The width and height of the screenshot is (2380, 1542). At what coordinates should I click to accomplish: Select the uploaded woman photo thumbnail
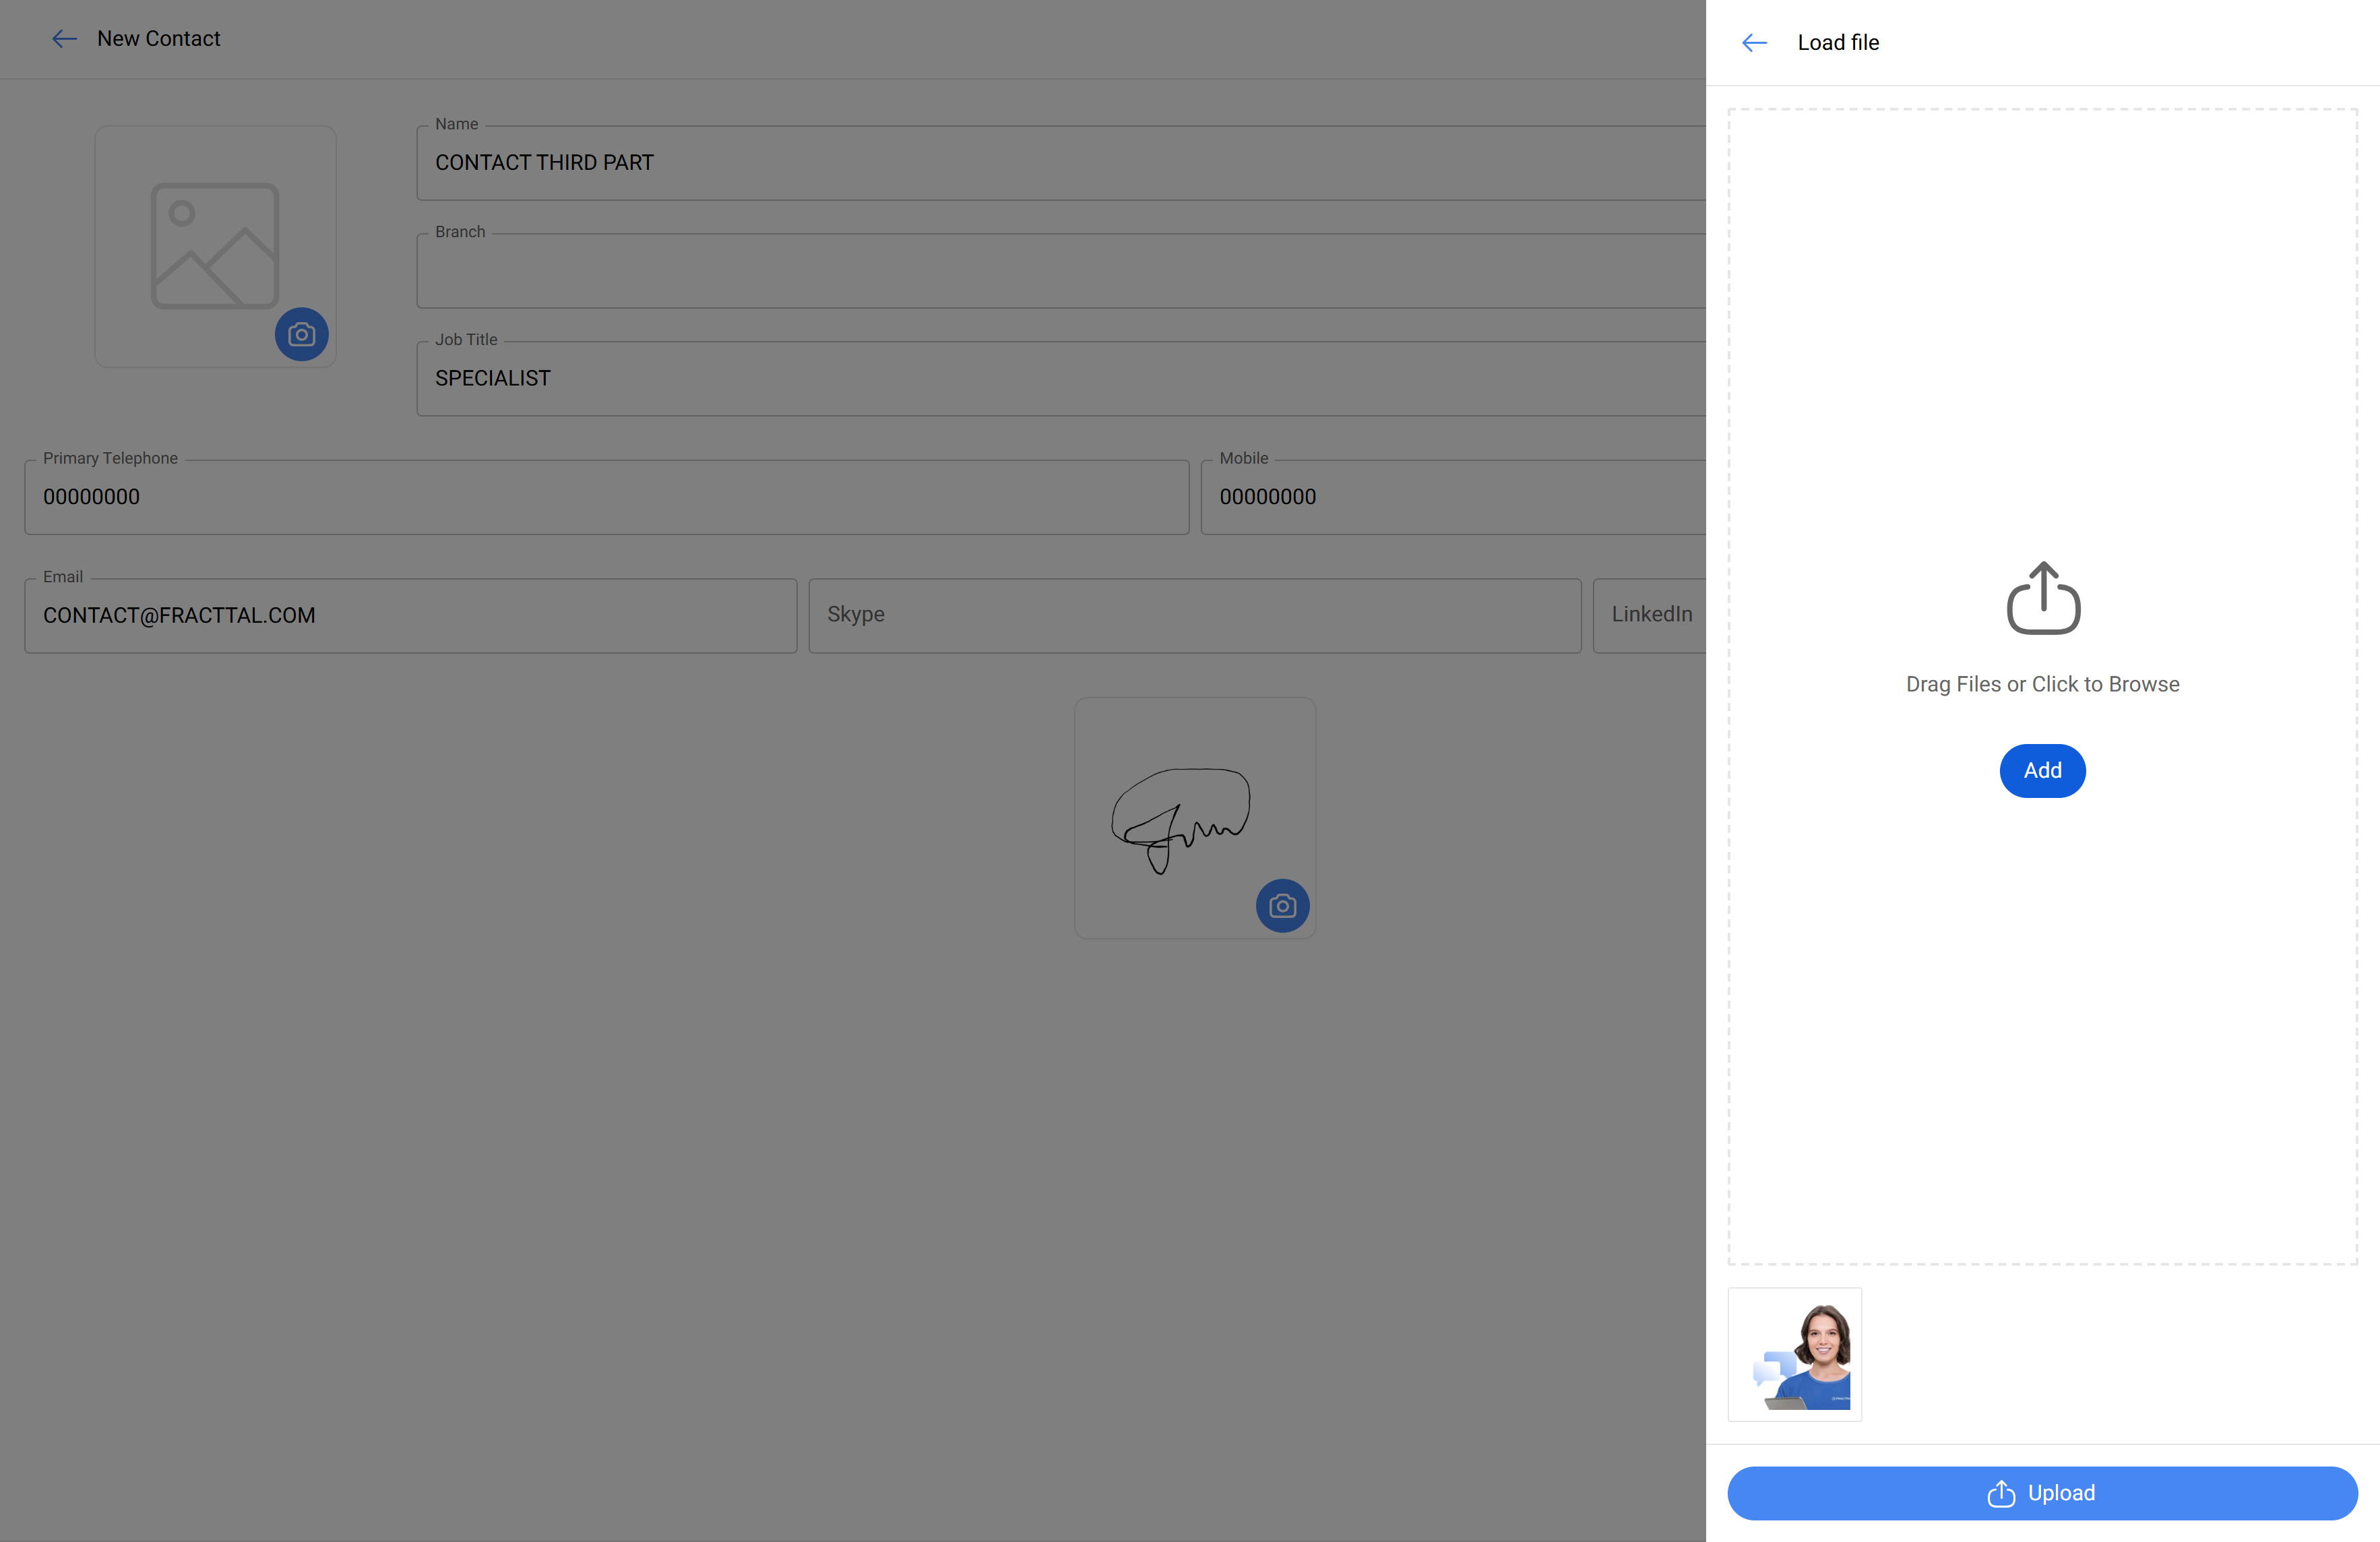tap(1794, 1354)
